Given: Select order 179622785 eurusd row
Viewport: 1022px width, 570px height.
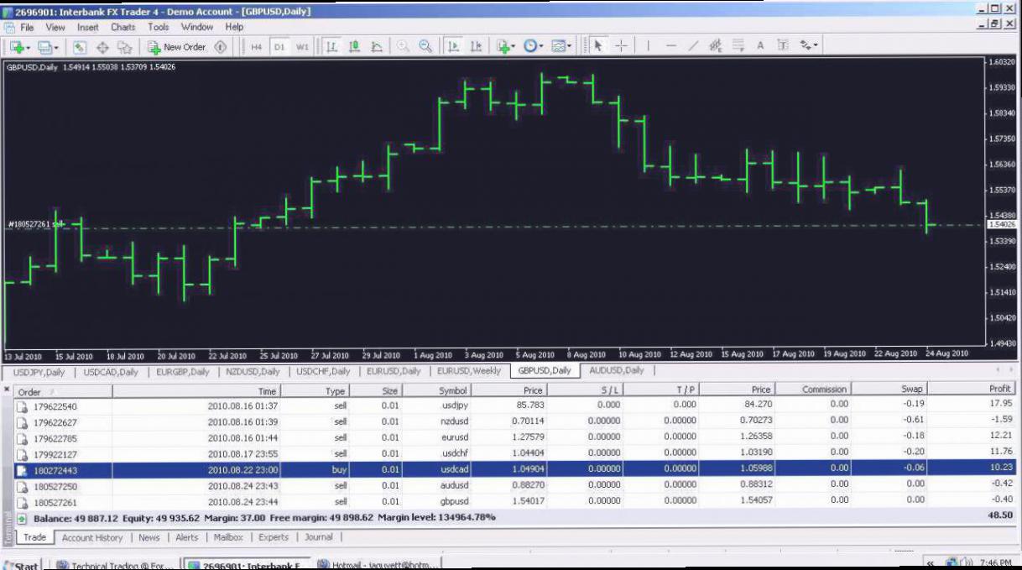Looking at the screenshot, I should pos(515,437).
